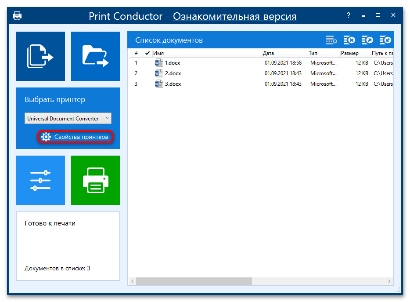Click the Microsoft... type cell of 3.docx
This screenshot has height=302, width=410.
tap(323, 84)
